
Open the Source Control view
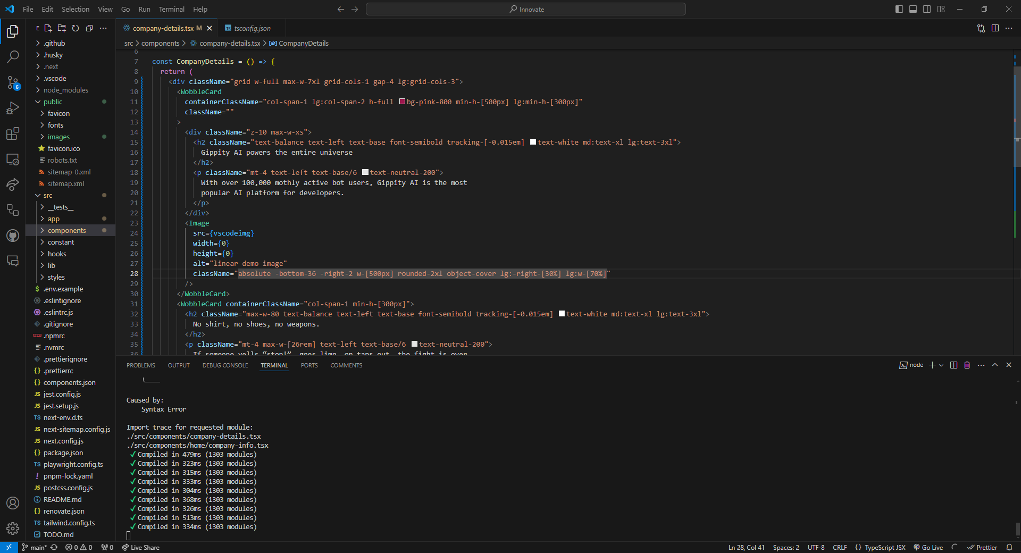[x=13, y=82]
